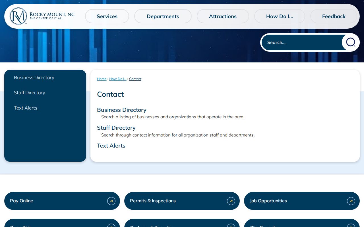Click the Job Opportunities button label
Viewport: 364px width, 227px height.
pyautogui.click(x=268, y=201)
